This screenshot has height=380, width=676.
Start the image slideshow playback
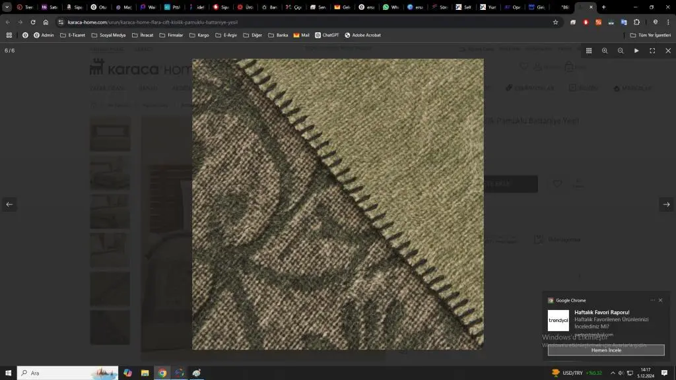pos(636,51)
